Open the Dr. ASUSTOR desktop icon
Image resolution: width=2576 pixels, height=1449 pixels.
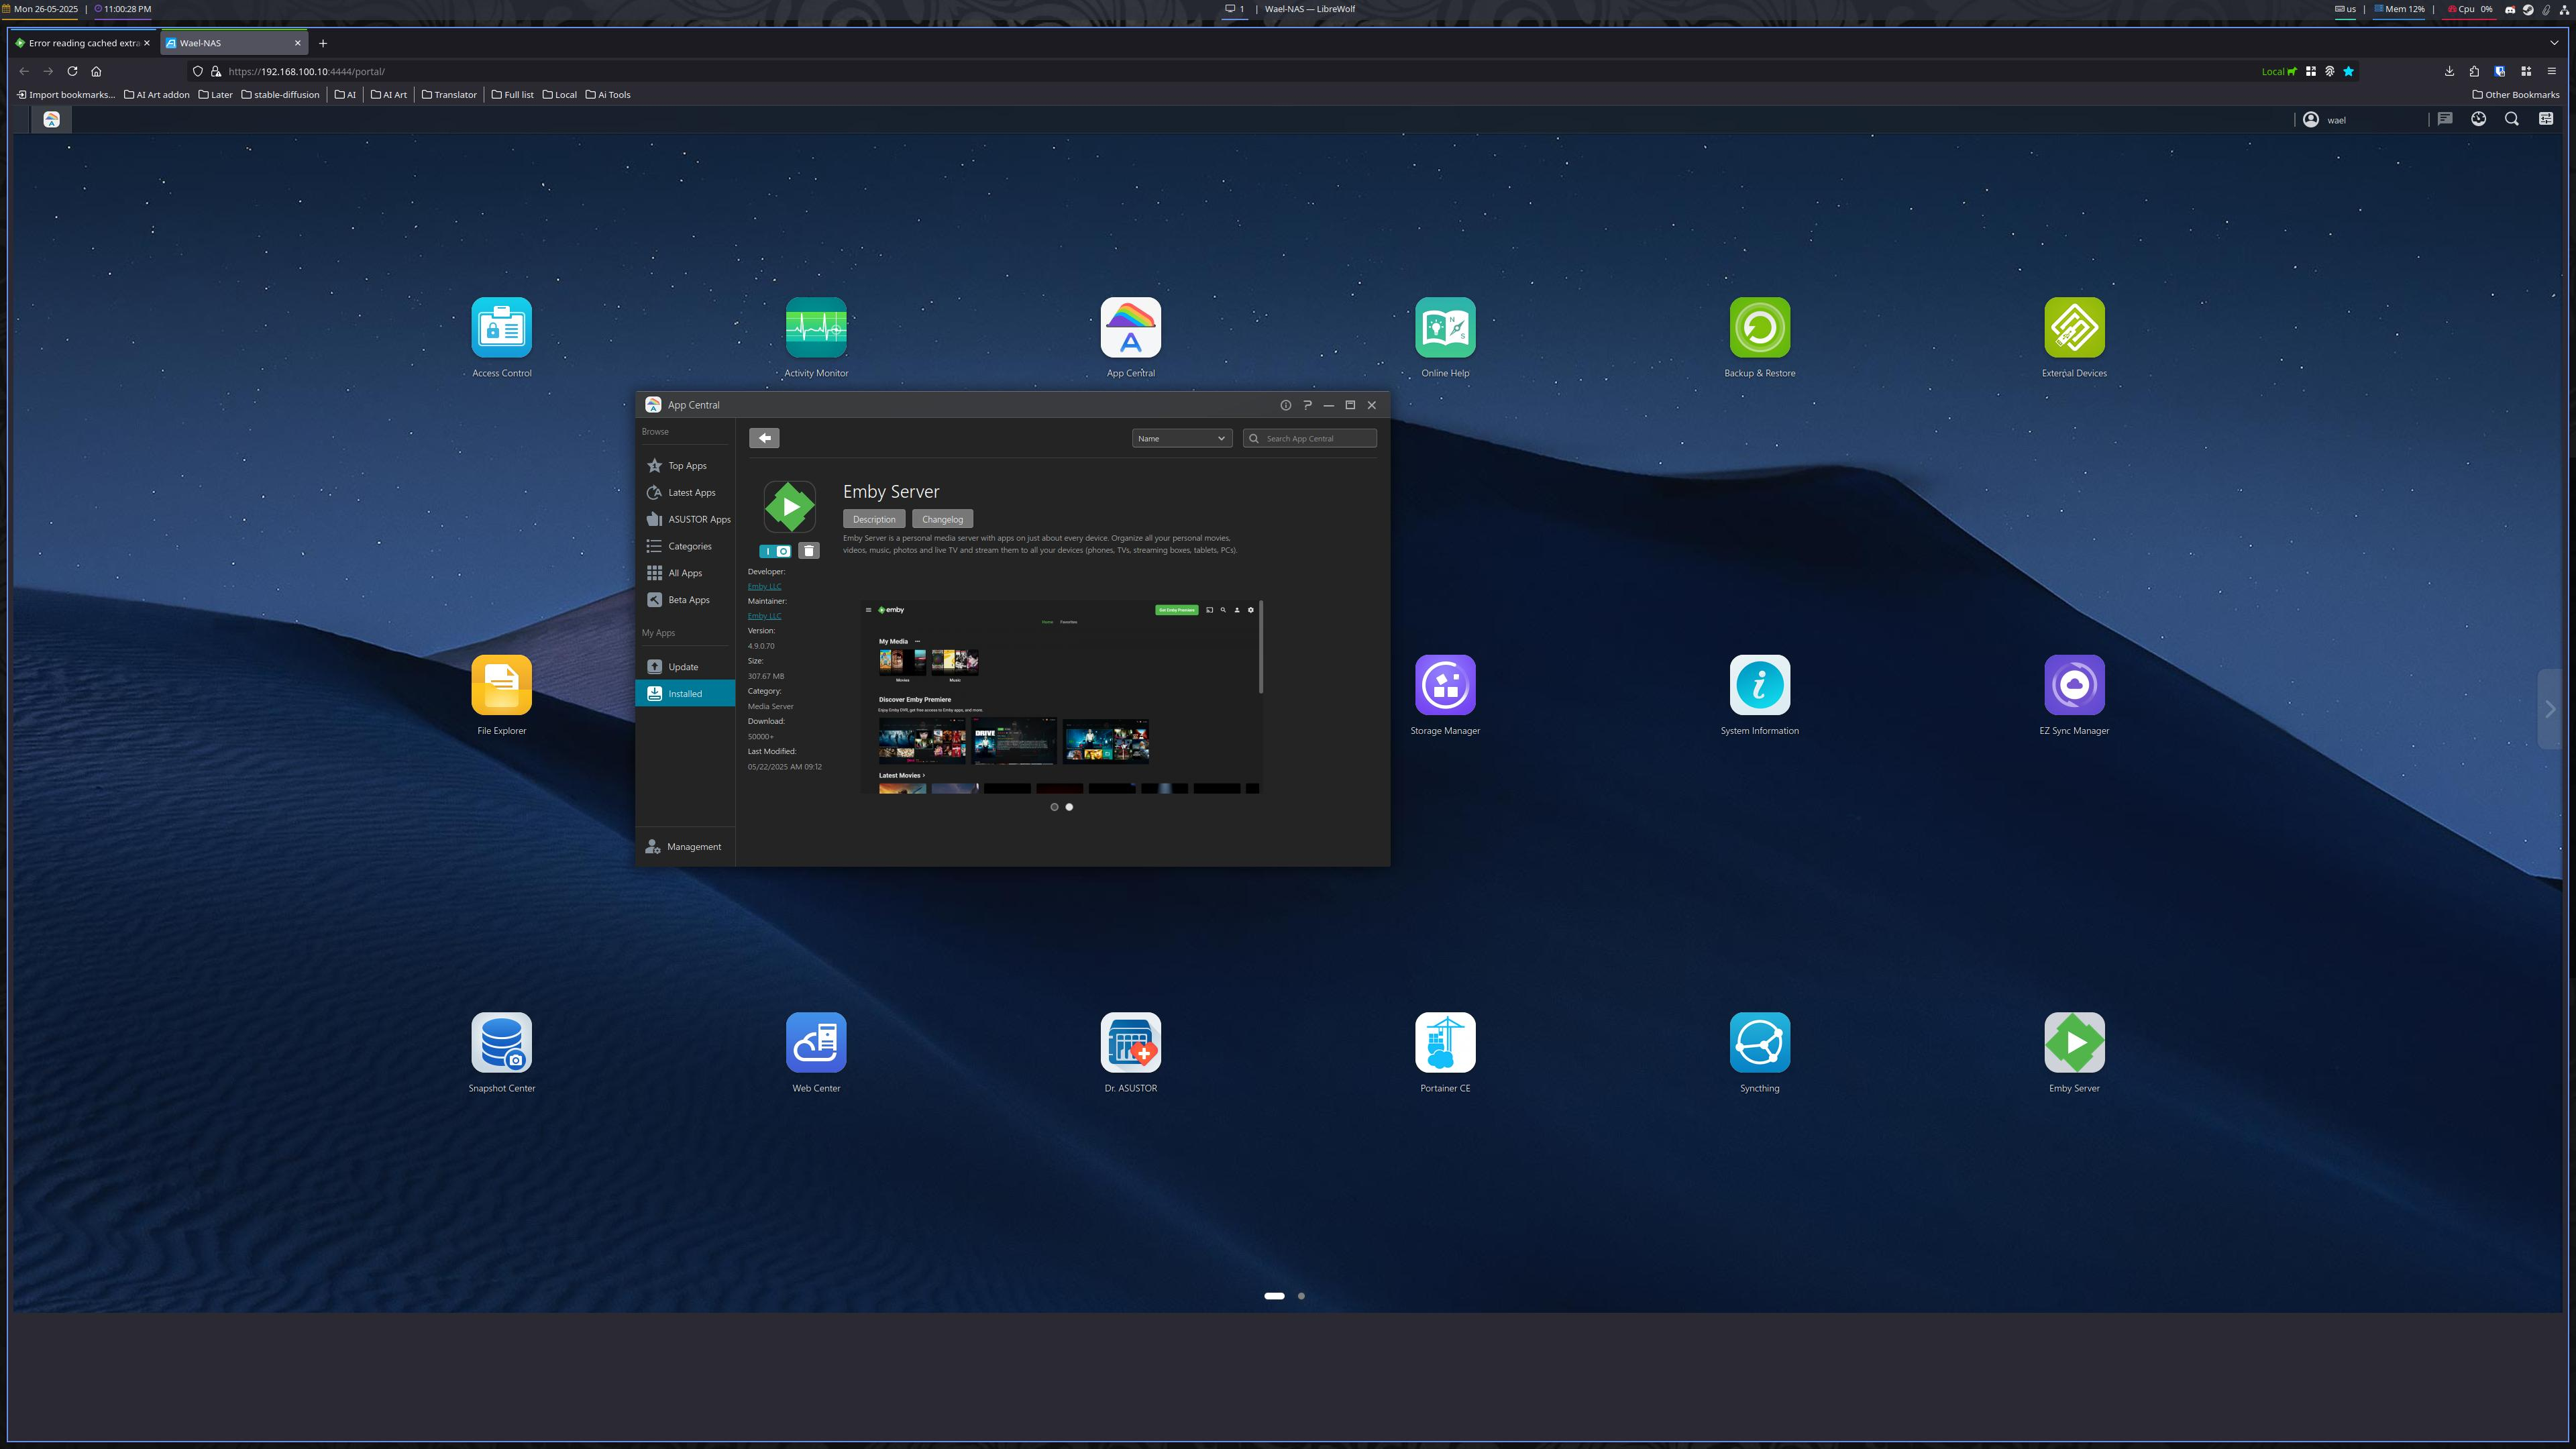(x=1130, y=1043)
